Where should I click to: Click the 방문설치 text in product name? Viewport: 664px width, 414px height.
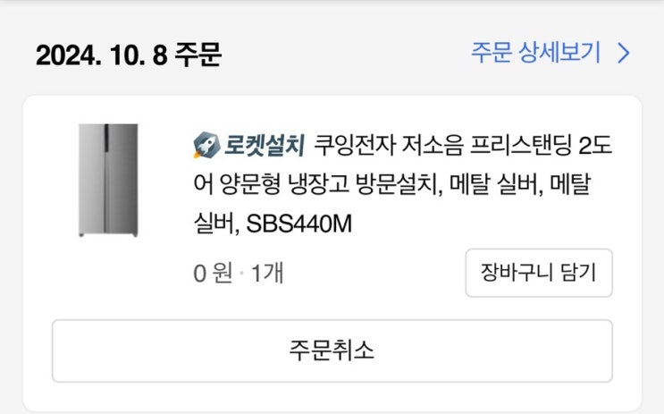pyautogui.click(x=397, y=185)
